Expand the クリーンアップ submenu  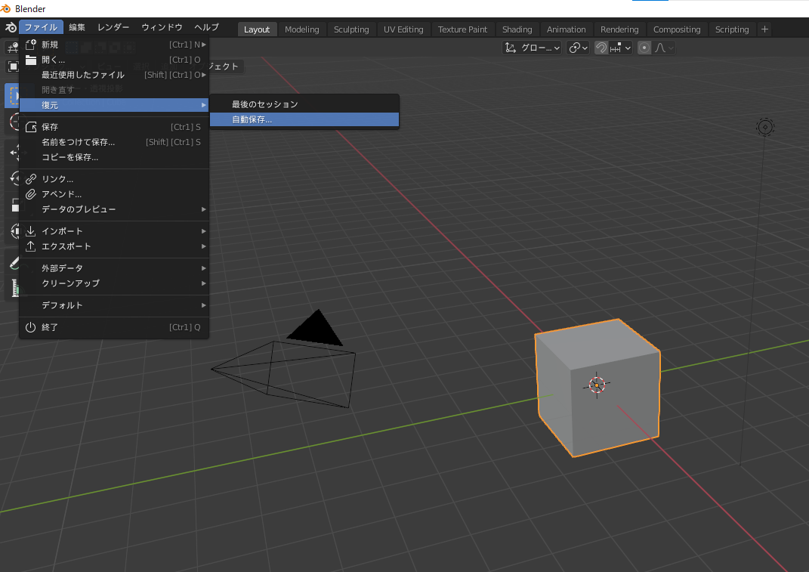[114, 283]
